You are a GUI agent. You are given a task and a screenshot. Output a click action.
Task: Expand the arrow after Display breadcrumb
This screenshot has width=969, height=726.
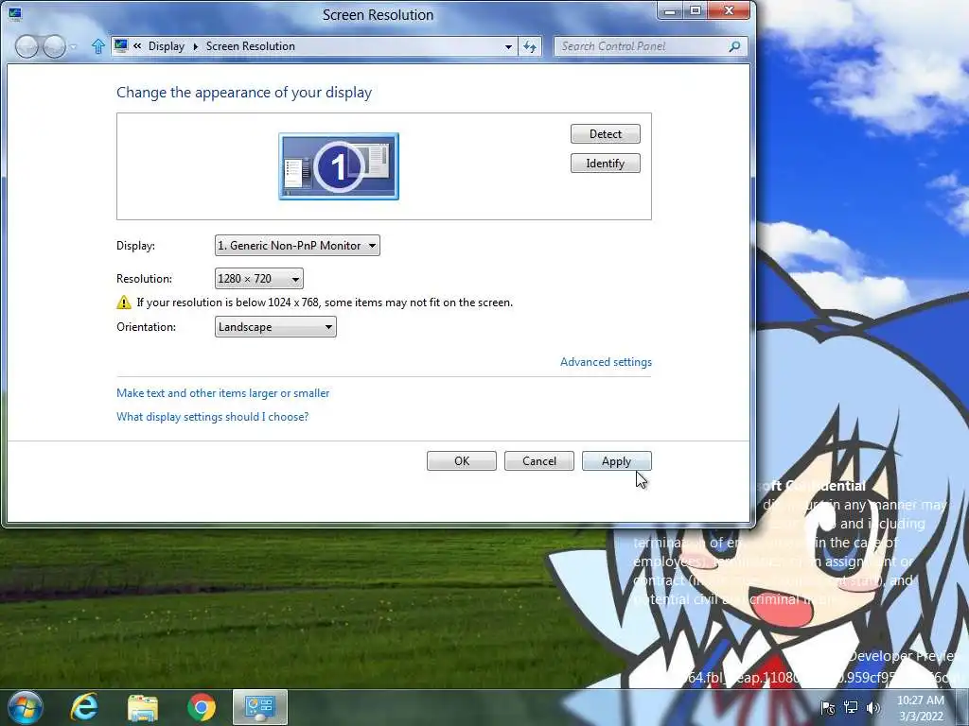195,46
